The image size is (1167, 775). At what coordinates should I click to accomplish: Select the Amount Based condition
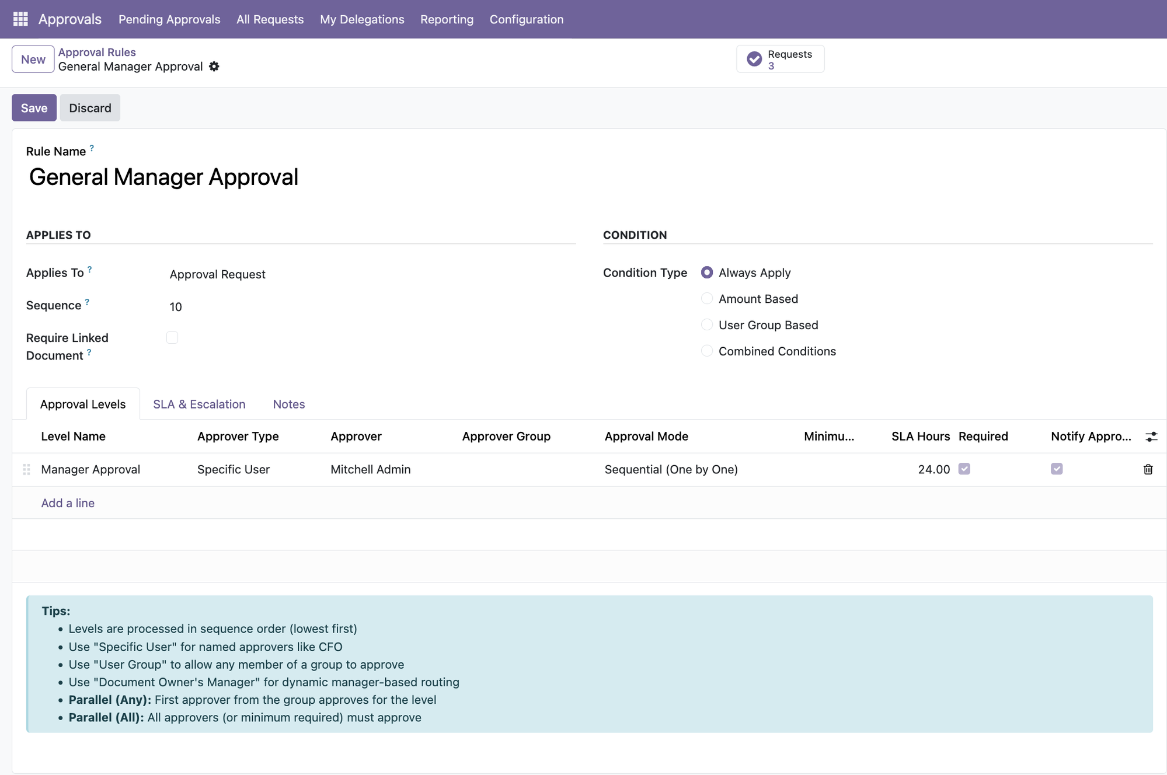(x=707, y=299)
